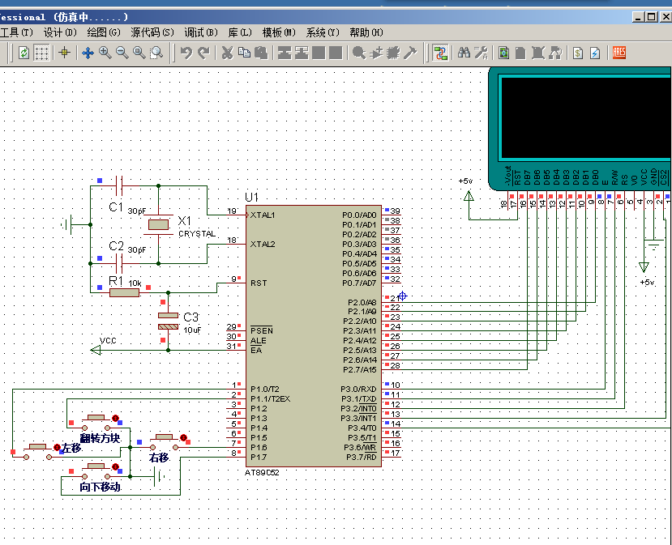Open the Property Assignment Tool wrench icon
This screenshot has height=545, width=672.
click(x=481, y=53)
